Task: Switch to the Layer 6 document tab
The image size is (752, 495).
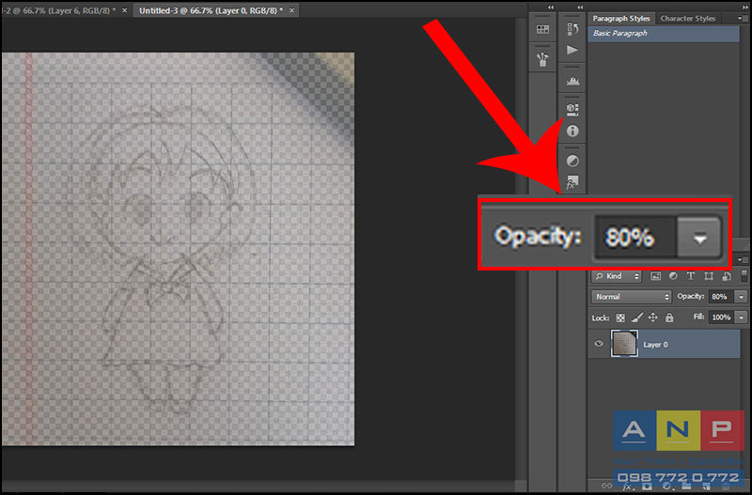Action: tap(58, 10)
